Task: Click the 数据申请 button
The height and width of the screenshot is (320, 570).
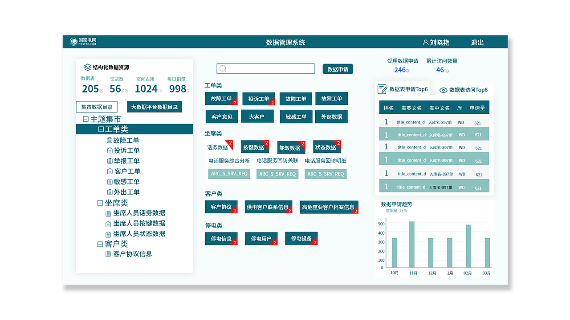Action: tap(338, 69)
